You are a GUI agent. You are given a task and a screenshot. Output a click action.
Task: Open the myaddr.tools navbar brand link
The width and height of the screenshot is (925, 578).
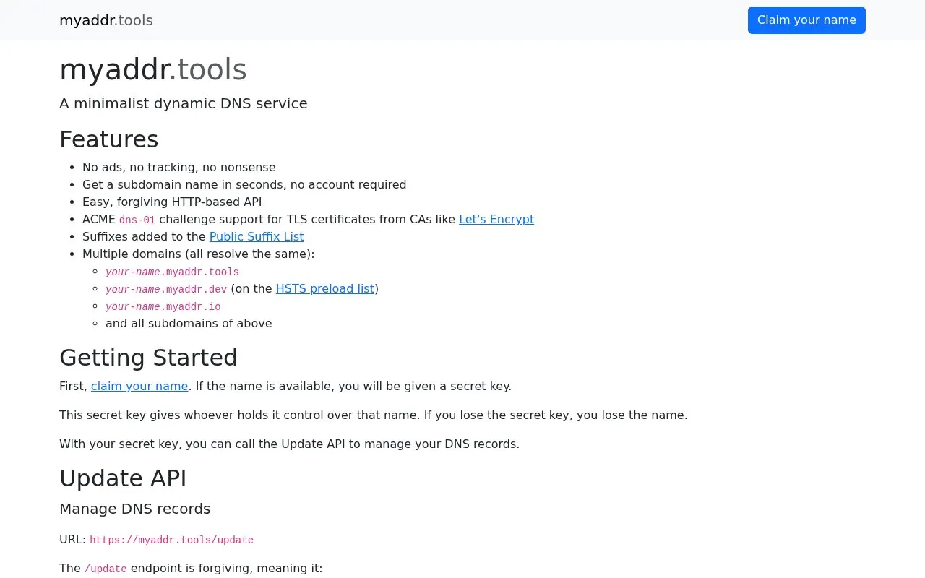click(106, 20)
